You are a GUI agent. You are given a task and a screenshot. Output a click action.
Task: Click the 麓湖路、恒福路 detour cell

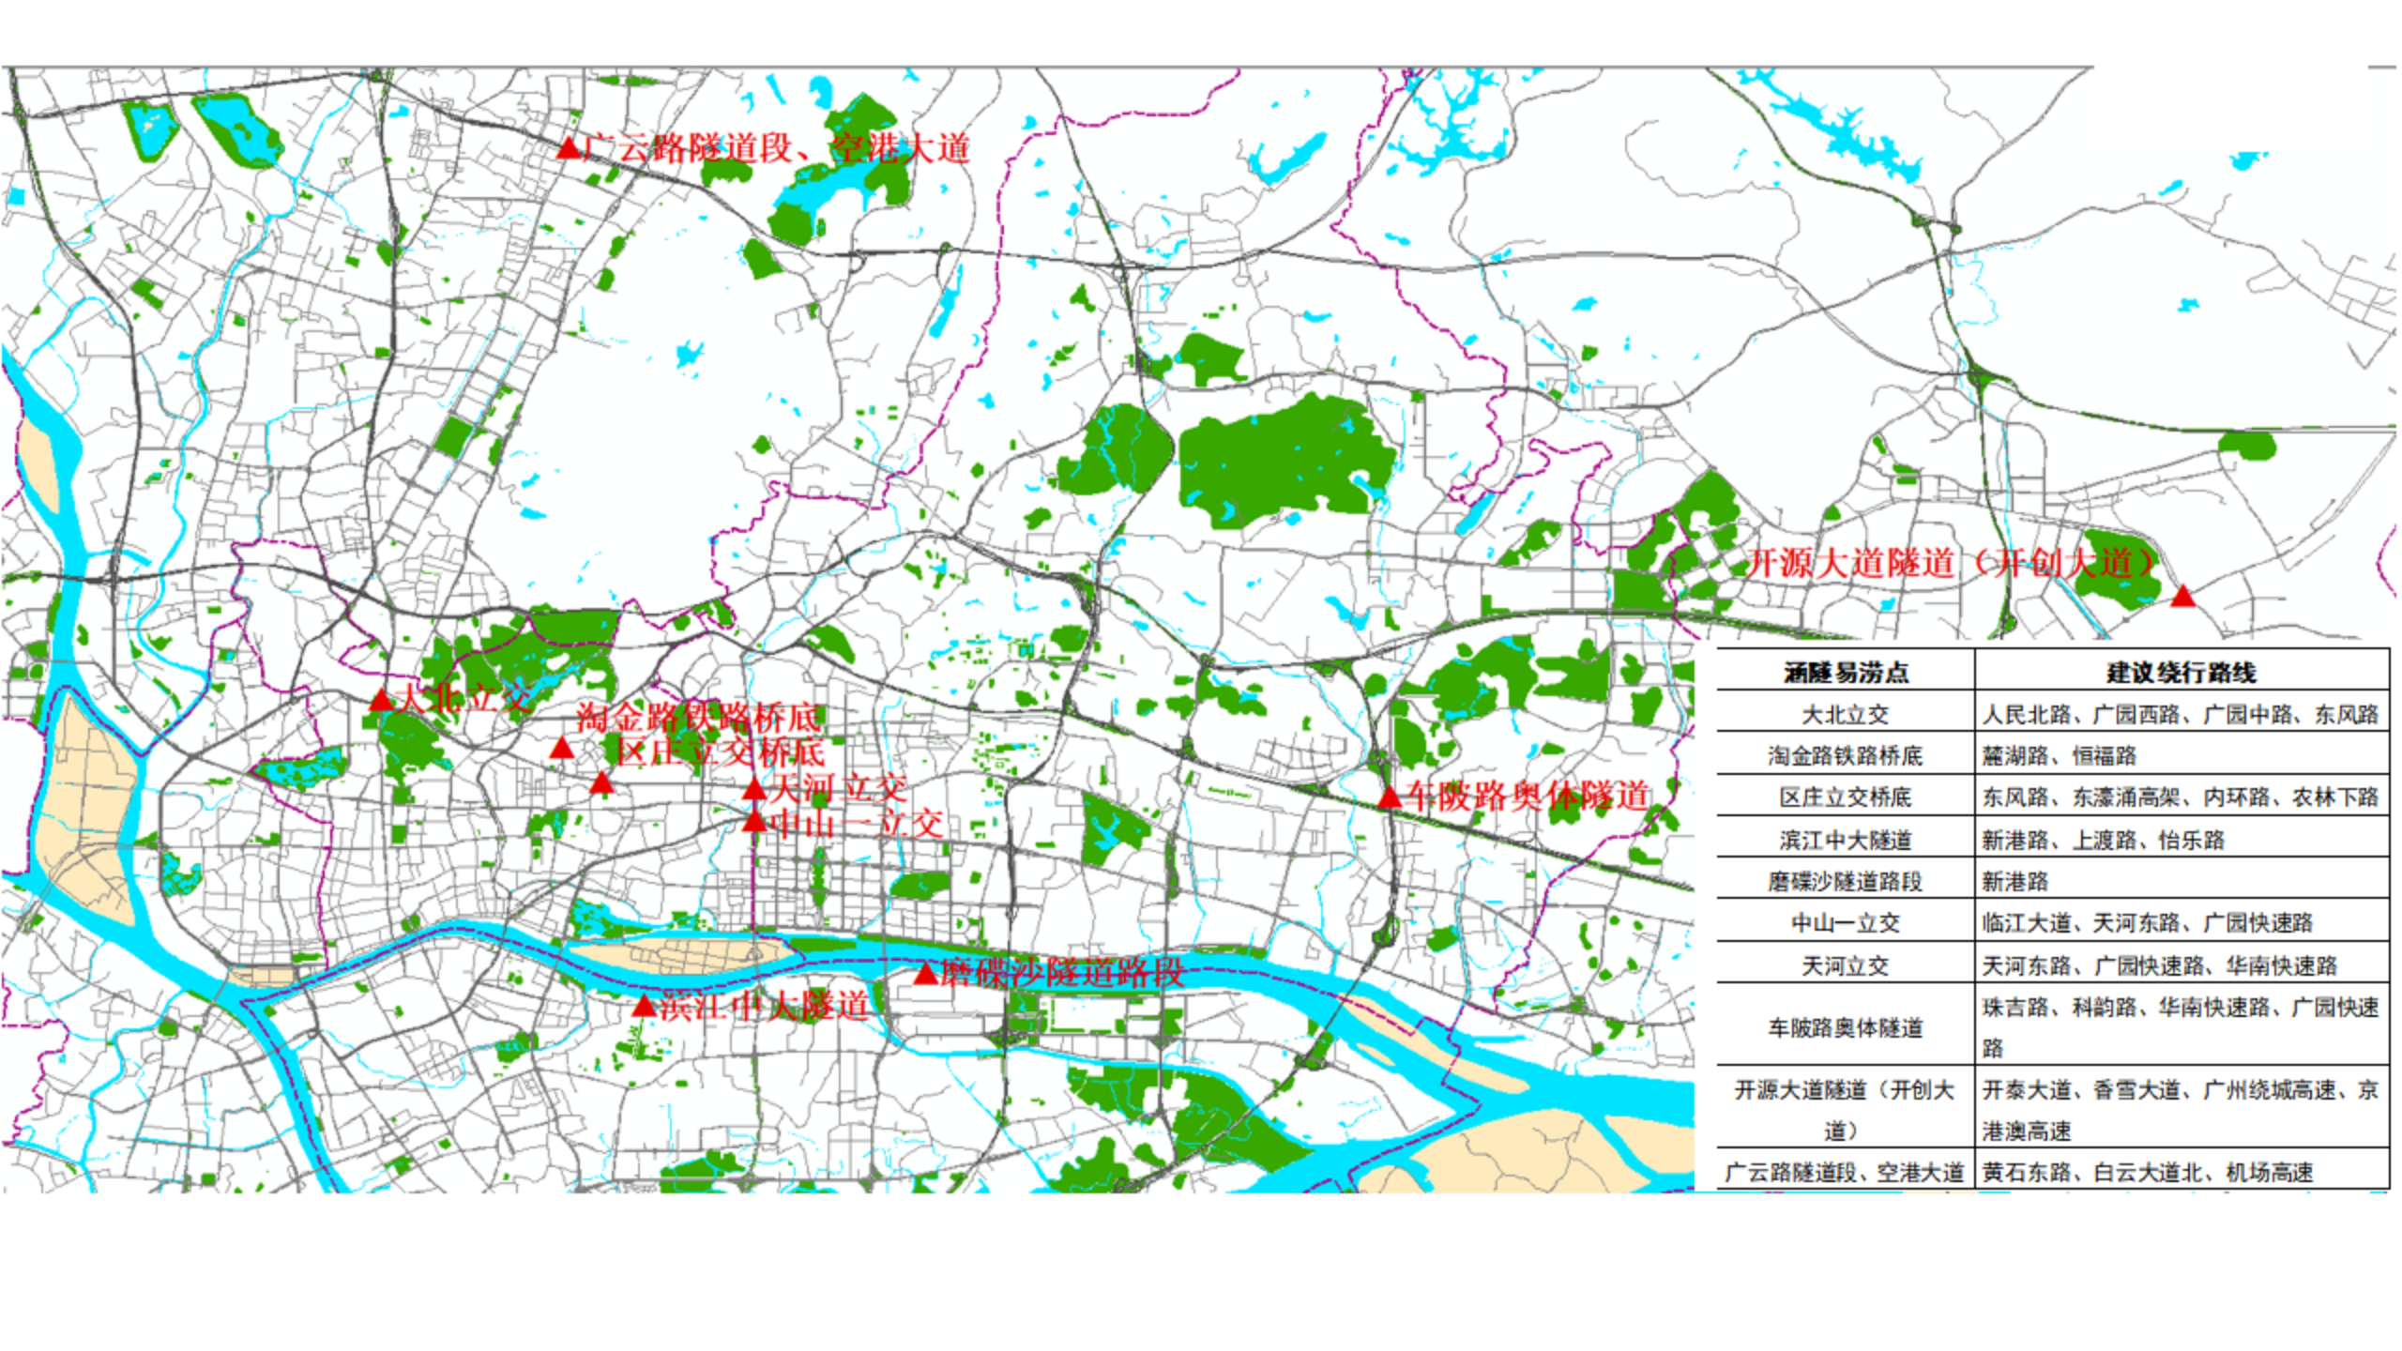pyautogui.click(x=2059, y=755)
